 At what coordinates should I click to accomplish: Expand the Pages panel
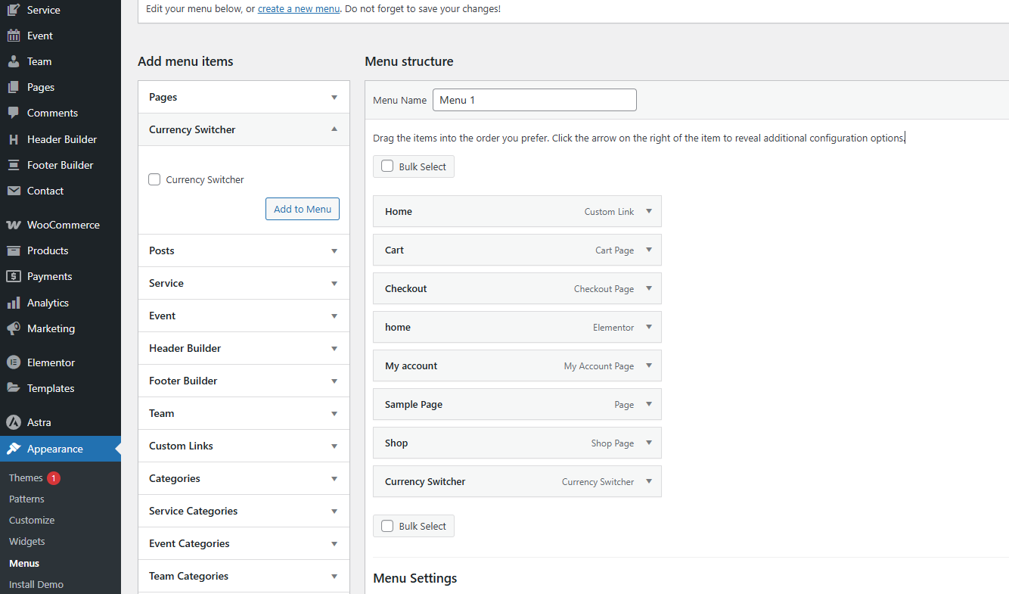(334, 98)
